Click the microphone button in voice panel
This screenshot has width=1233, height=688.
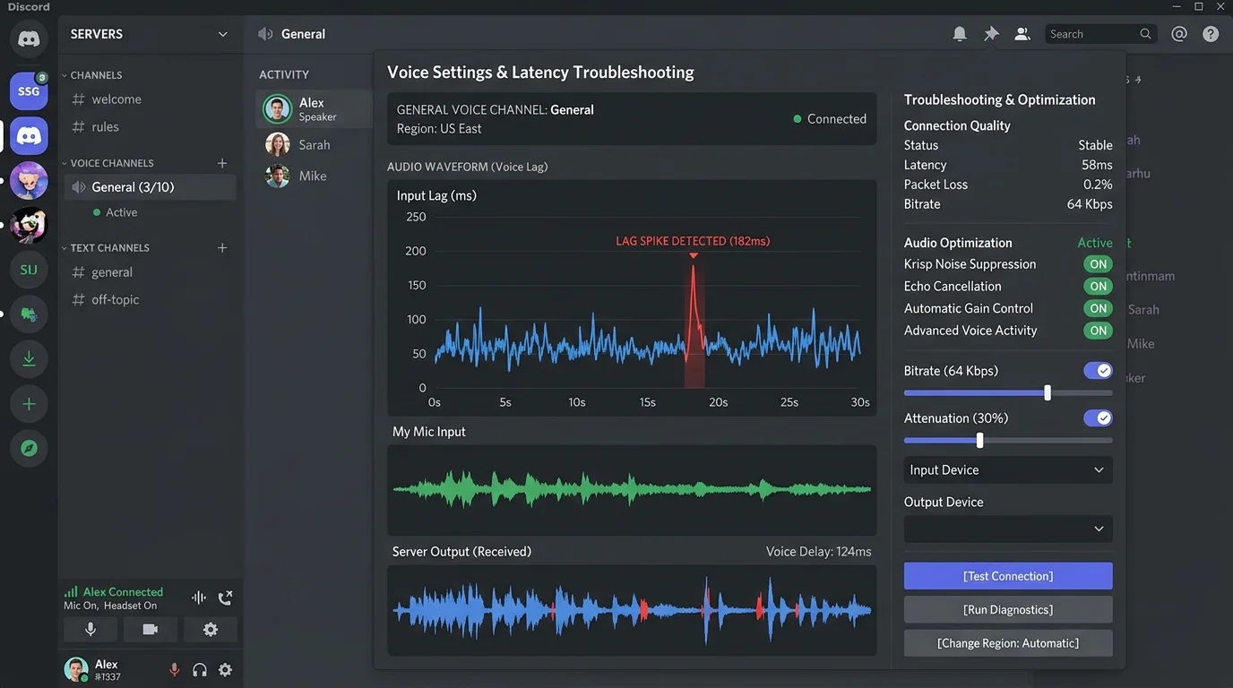pos(91,630)
